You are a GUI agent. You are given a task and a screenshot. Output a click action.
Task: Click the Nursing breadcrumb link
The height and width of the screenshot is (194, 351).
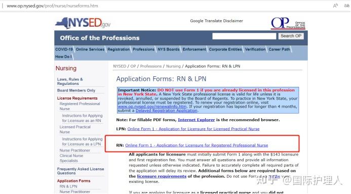click(173, 66)
